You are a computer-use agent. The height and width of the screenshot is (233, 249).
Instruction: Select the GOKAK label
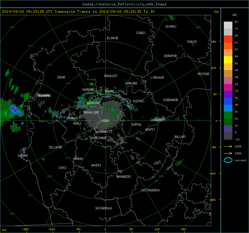[x=61, y=77]
